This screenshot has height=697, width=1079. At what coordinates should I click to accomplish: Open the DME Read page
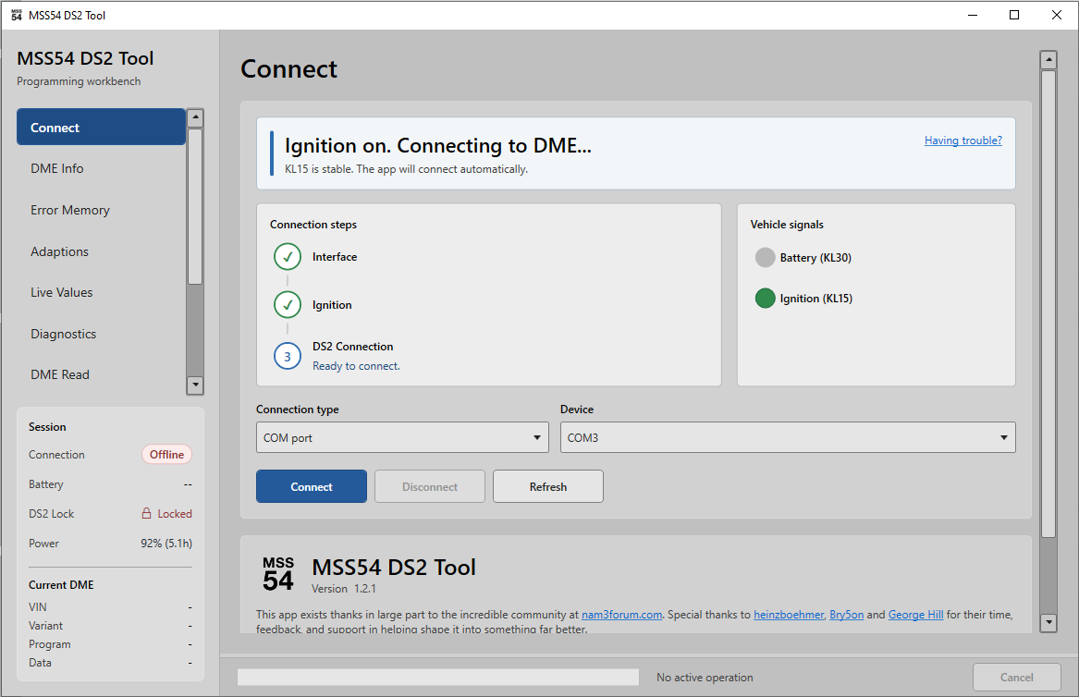(x=101, y=374)
